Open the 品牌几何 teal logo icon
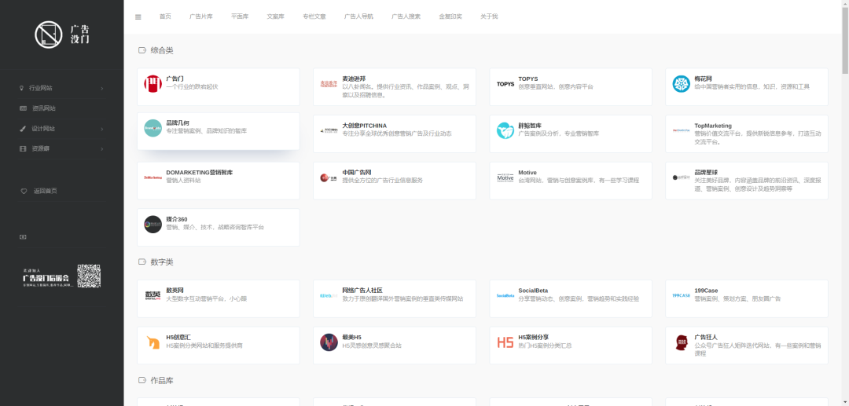 [153, 128]
